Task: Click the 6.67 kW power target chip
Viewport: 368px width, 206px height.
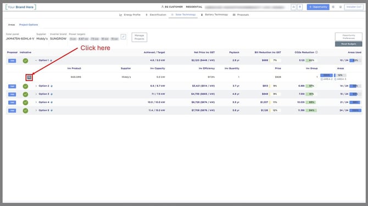Action: coord(83,39)
